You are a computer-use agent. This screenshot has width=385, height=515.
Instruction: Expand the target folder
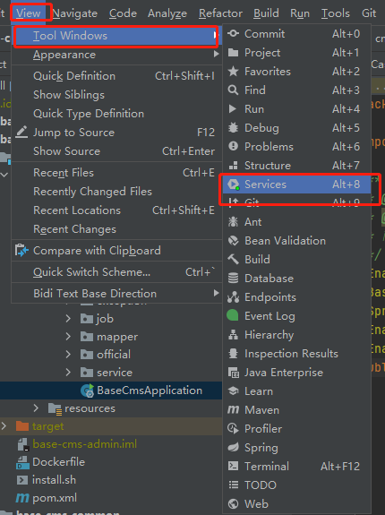(x=4, y=426)
